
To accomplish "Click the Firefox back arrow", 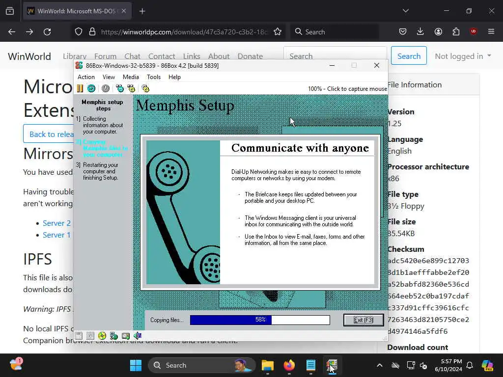I will point(12,32).
